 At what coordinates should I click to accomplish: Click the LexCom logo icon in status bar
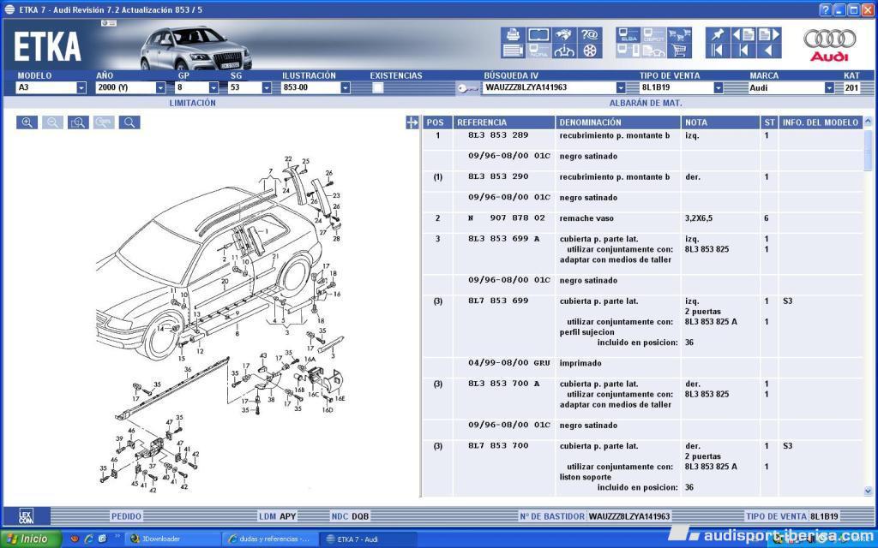pos(27,515)
